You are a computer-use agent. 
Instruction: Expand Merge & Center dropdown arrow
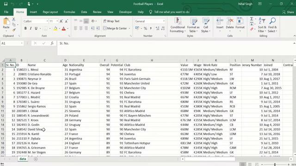pos(129,29)
